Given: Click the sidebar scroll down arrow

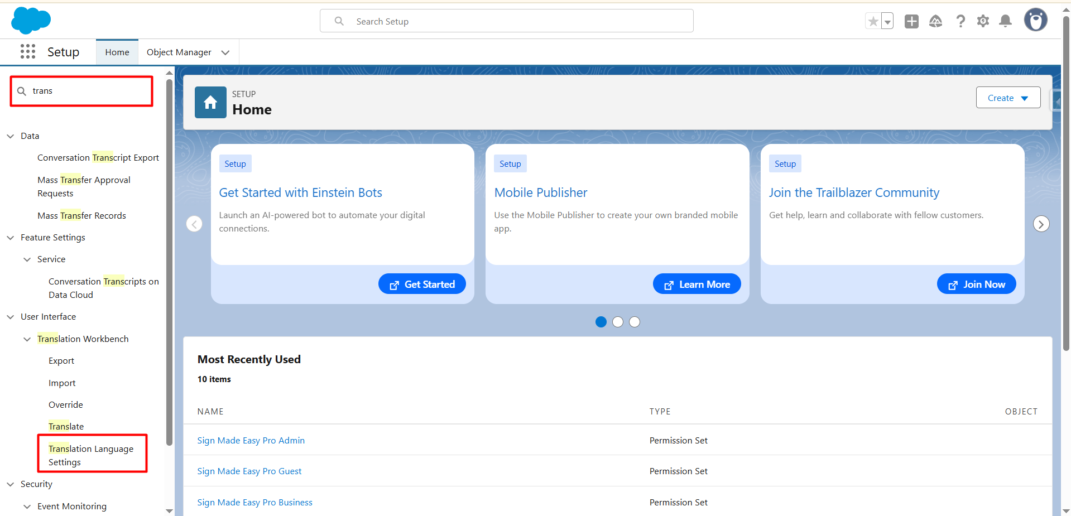Looking at the screenshot, I should click(x=169, y=511).
